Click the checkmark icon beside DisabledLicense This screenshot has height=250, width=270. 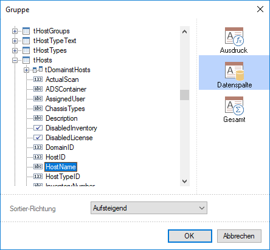[38, 138]
